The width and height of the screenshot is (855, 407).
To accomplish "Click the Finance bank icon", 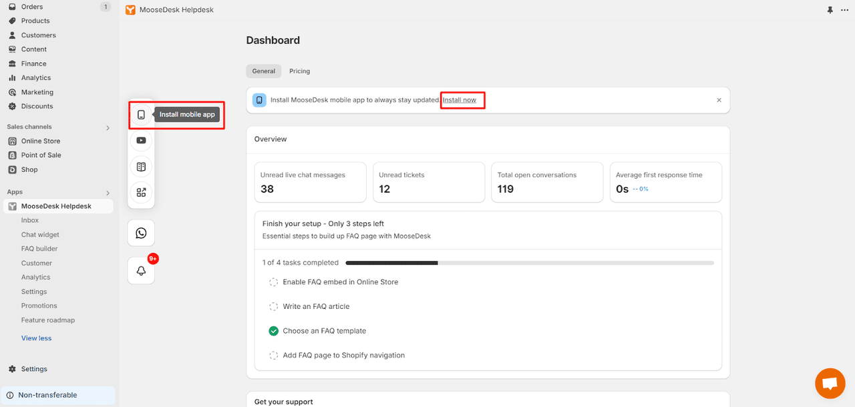I will tap(12, 63).
